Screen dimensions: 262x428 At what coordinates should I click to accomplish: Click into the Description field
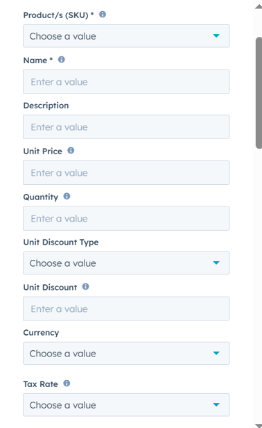[x=126, y=127]
